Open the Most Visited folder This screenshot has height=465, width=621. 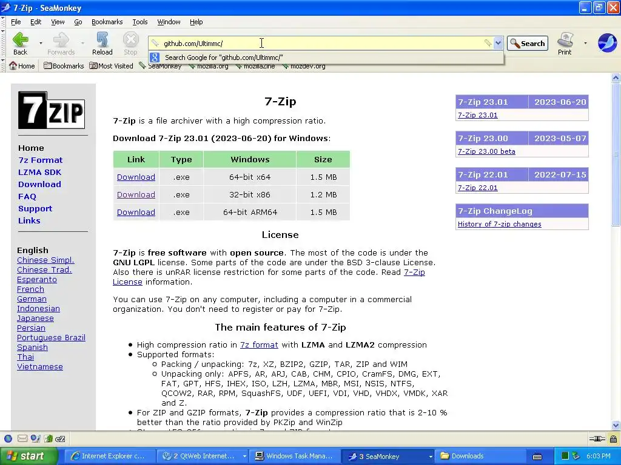[112, 65]
